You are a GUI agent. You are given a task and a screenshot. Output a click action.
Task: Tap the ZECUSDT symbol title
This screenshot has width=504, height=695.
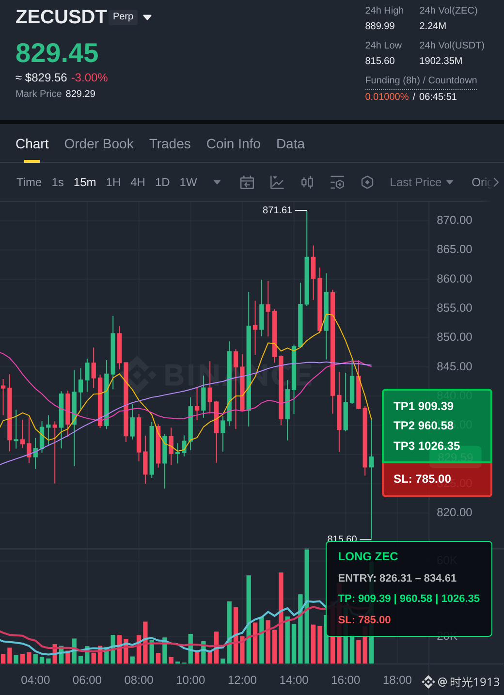click(61, 17)
